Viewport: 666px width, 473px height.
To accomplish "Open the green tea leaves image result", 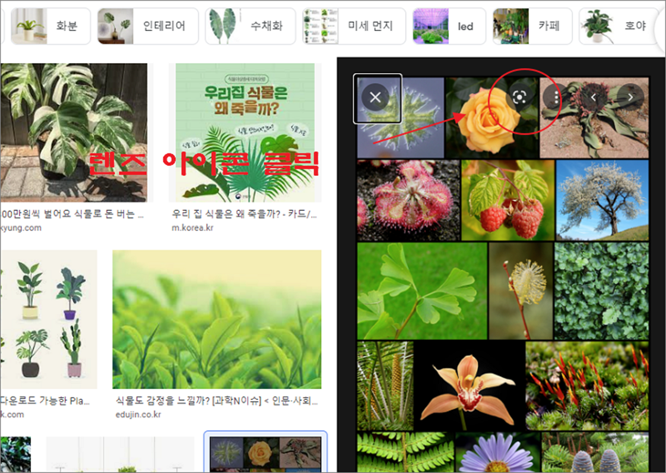I will tap(217, 319).
